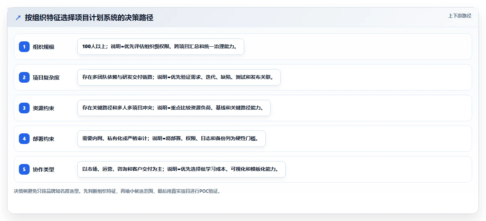The height and width of the screenshot is (221, 486).
Task: Click the 以市场、运营、咨询和客户交付为主 description box
Action: [x=181, y=169]
